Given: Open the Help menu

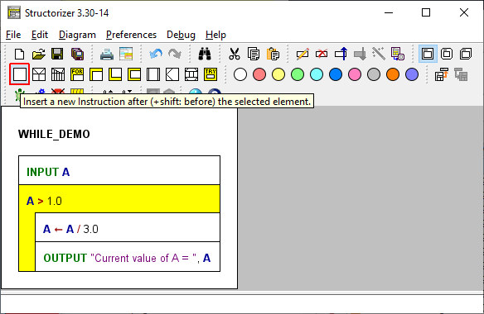Looking at the screenshot, I should point(215,35).
